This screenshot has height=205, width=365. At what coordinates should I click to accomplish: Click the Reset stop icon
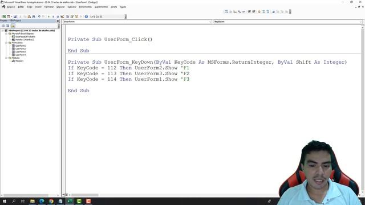click(x=58, y=17)
